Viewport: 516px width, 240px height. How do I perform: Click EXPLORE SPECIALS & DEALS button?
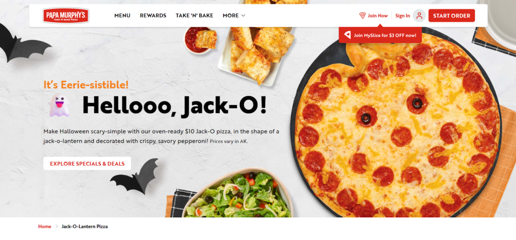(87, 163)
